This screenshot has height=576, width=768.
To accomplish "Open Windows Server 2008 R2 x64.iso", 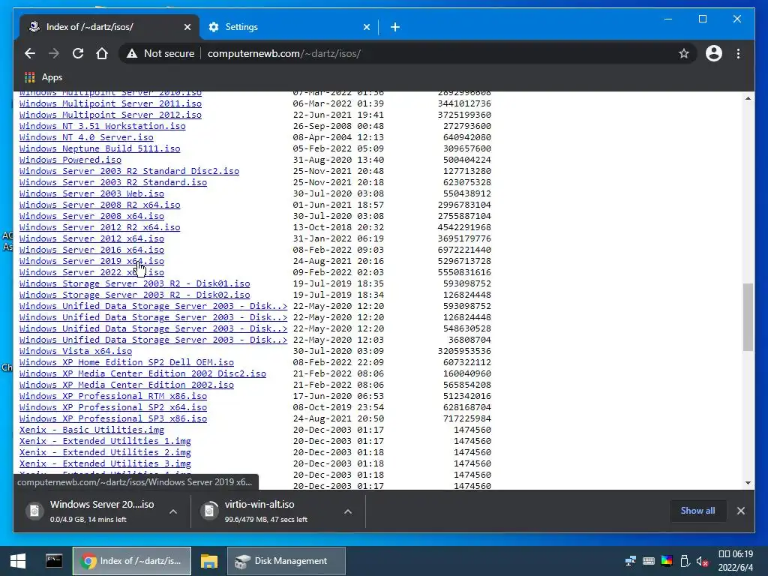I will point(100,205).
